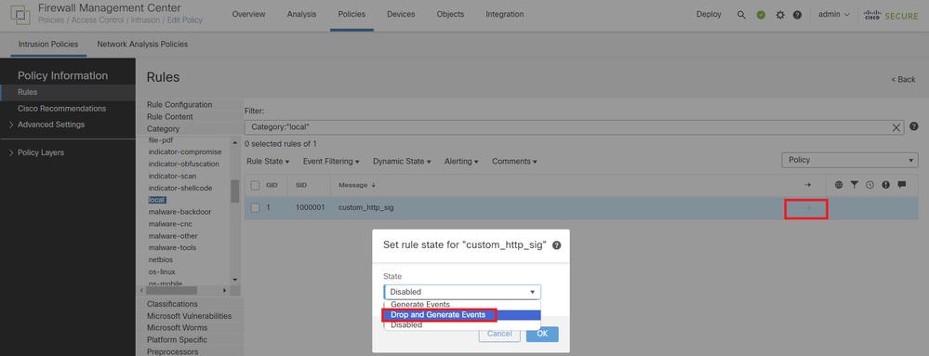Open the Dynamic State dropdown

[402, 161]
